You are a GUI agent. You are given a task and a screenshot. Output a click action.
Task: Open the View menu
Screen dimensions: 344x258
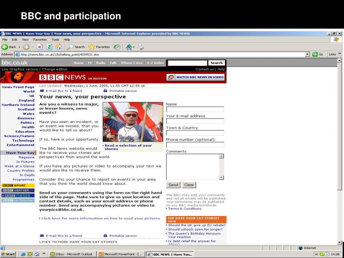point(25,40)
